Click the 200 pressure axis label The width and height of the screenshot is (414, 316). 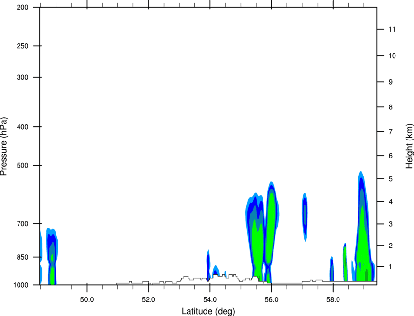point(22,7)
